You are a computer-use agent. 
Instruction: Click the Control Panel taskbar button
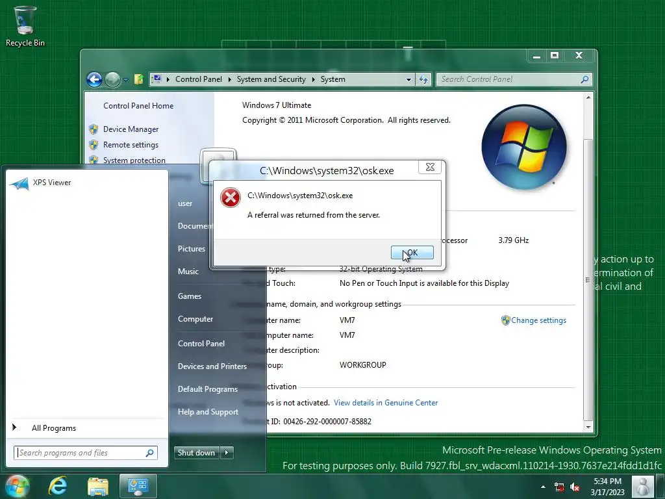[138, 486]
